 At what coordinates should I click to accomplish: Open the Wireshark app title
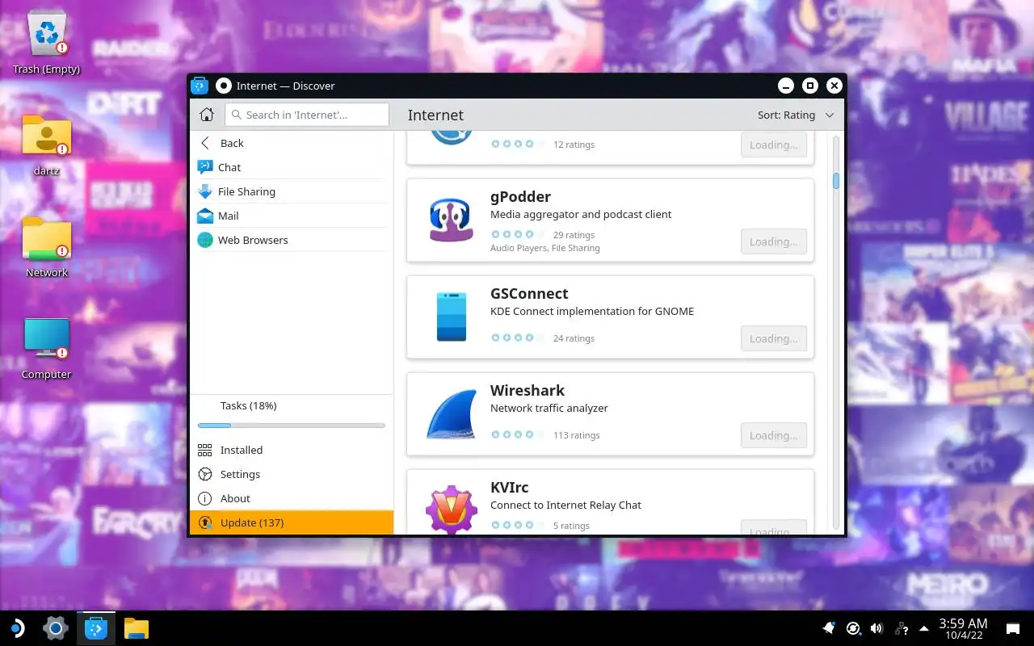click(528, 390)
